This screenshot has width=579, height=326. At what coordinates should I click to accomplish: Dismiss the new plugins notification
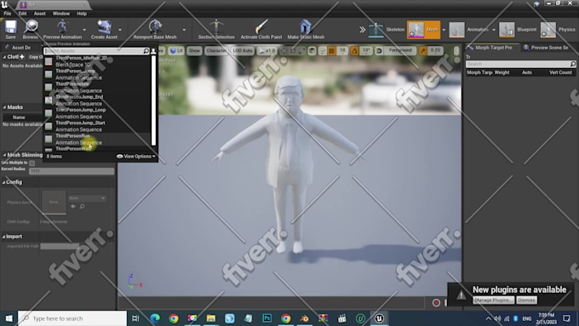pyautogui.click(x=526, y=300)
